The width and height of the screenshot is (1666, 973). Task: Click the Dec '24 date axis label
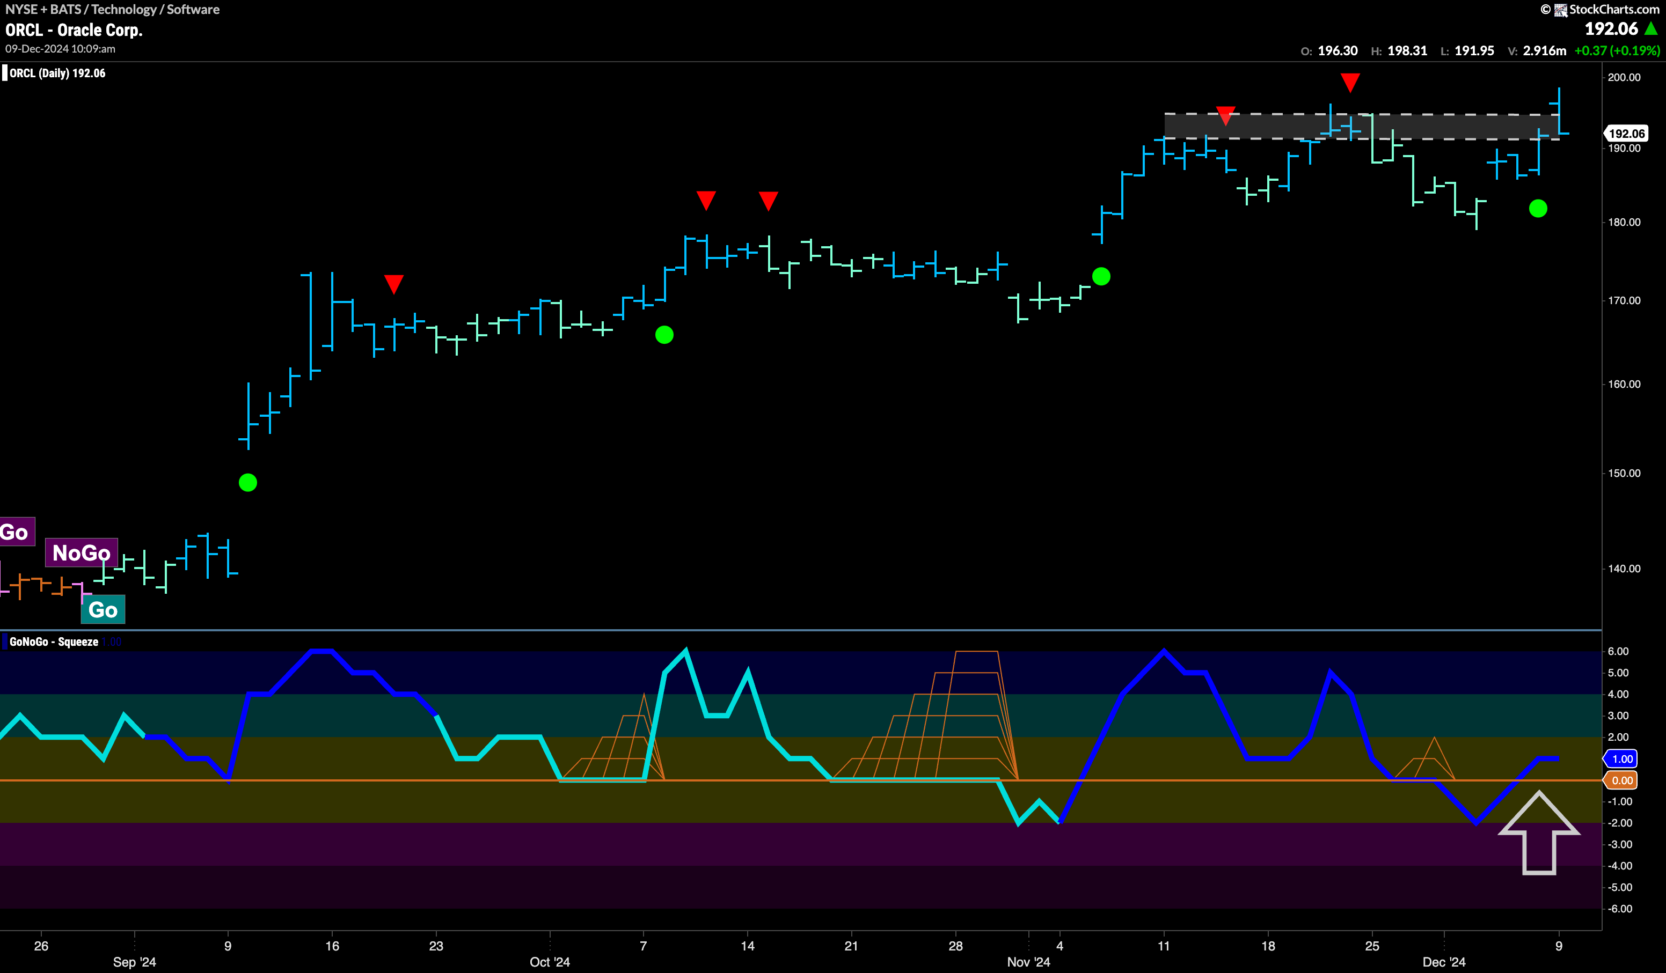coord(1444,962)
